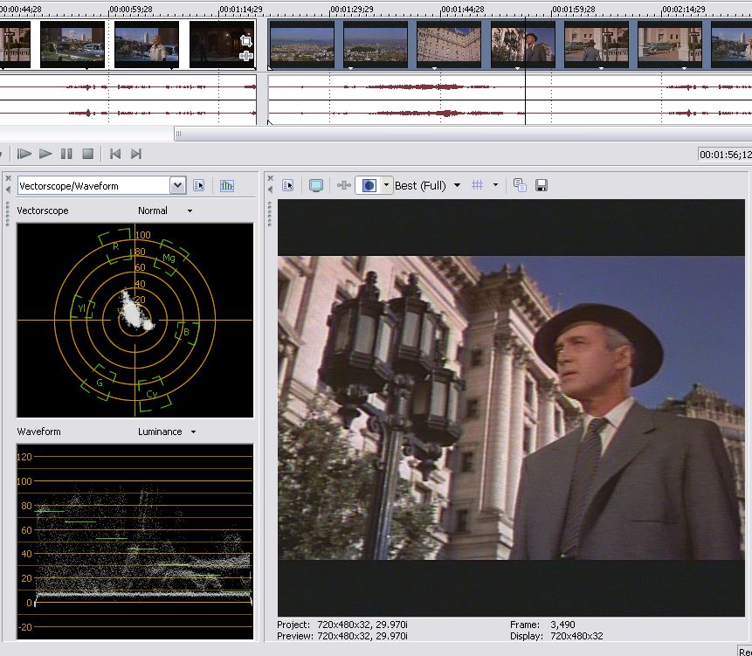Click ruler mark at 00:01:44;28
Screen dimensions: 752x656
[x=462, y=9]
